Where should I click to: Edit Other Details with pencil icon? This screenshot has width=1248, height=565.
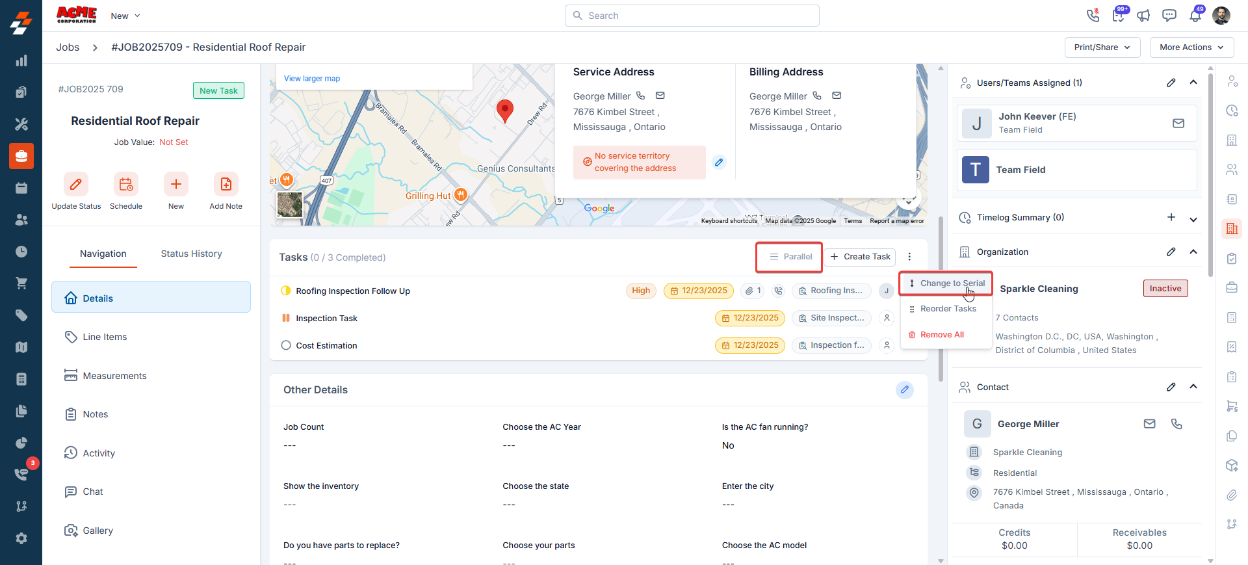click(x=905, y=389)
